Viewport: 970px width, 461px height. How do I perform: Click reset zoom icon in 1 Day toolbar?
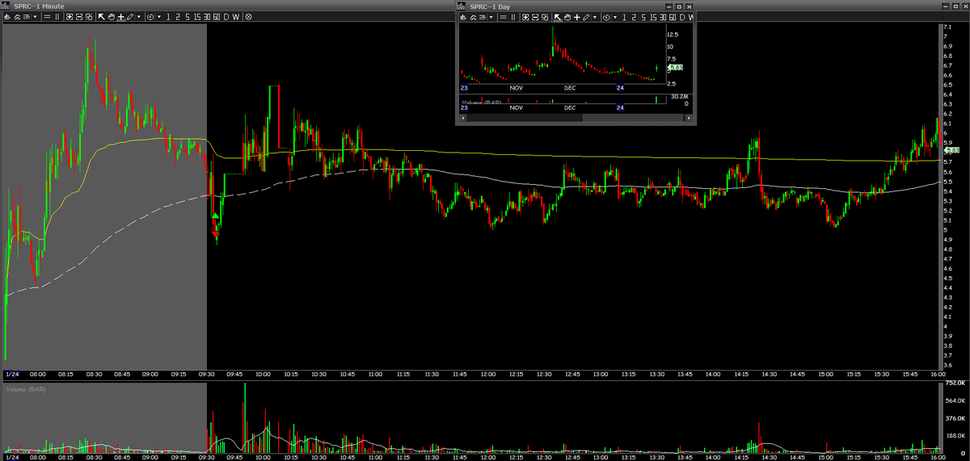pos(545,17)
